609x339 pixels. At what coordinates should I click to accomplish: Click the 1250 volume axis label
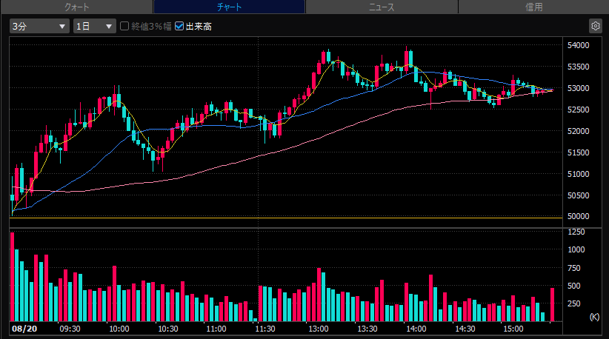(576, 232)
